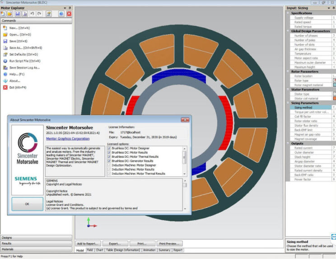Click the Set Defaults icon in the top toolbar
Screen dimensions: 336x259
[x=49, y=14]
